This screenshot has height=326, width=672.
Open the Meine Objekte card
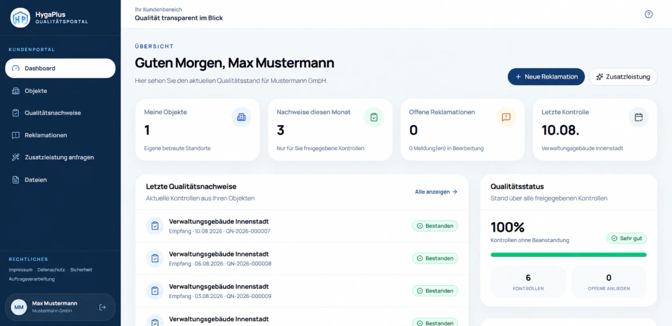[x=198, y=130]
